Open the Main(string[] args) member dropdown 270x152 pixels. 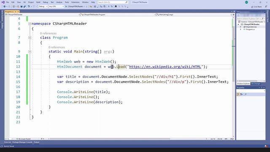[194, 15]
